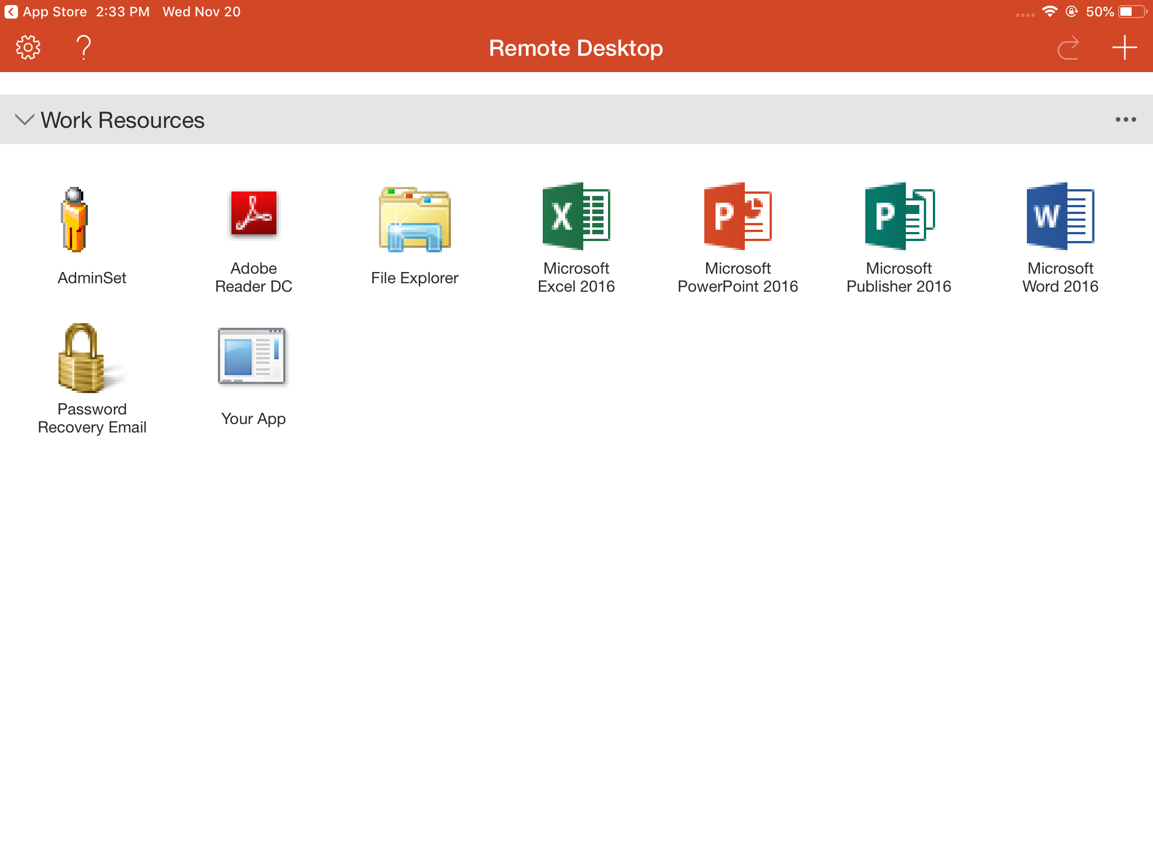This screenshot has width=1153, height=865.
Task: Click the "Password Recovery Email" label text
Action: [92, 418]
